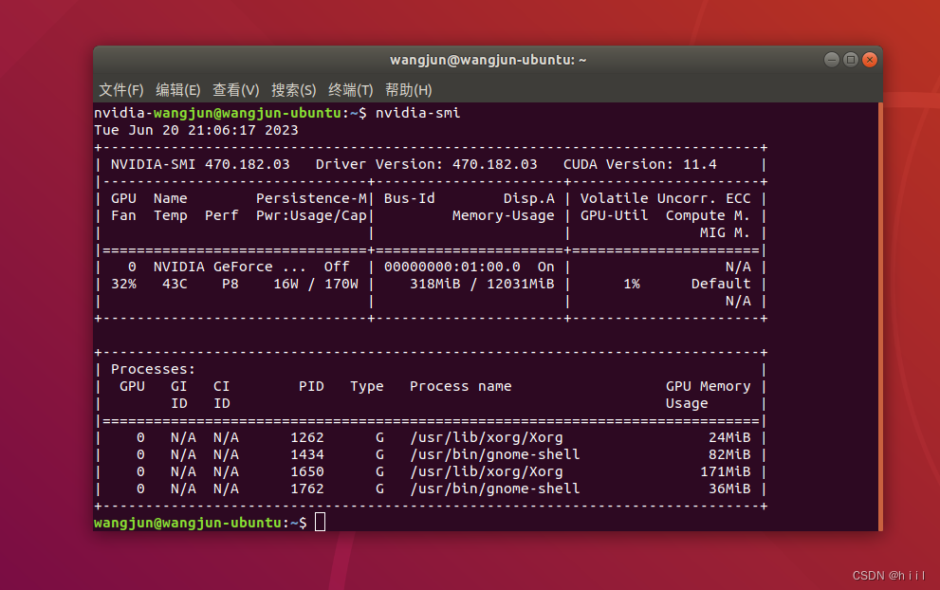Maximize the terminal window
This screenshot has width=940, height=590.
pyautogui.click(x=851, y=60)
